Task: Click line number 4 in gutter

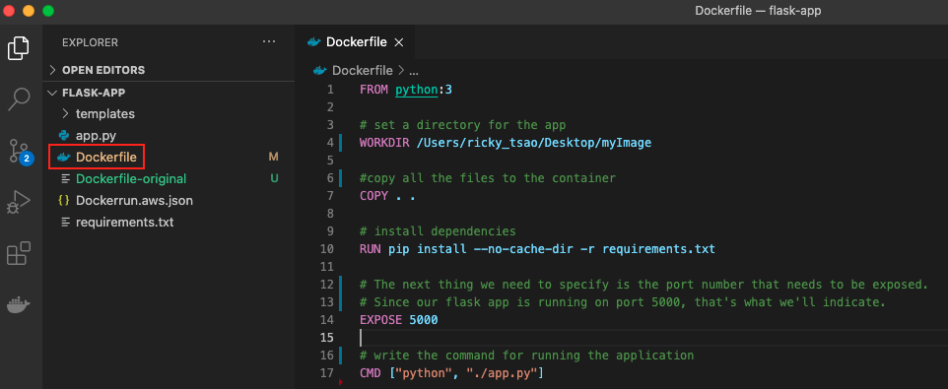Action: tap(329, 143)
